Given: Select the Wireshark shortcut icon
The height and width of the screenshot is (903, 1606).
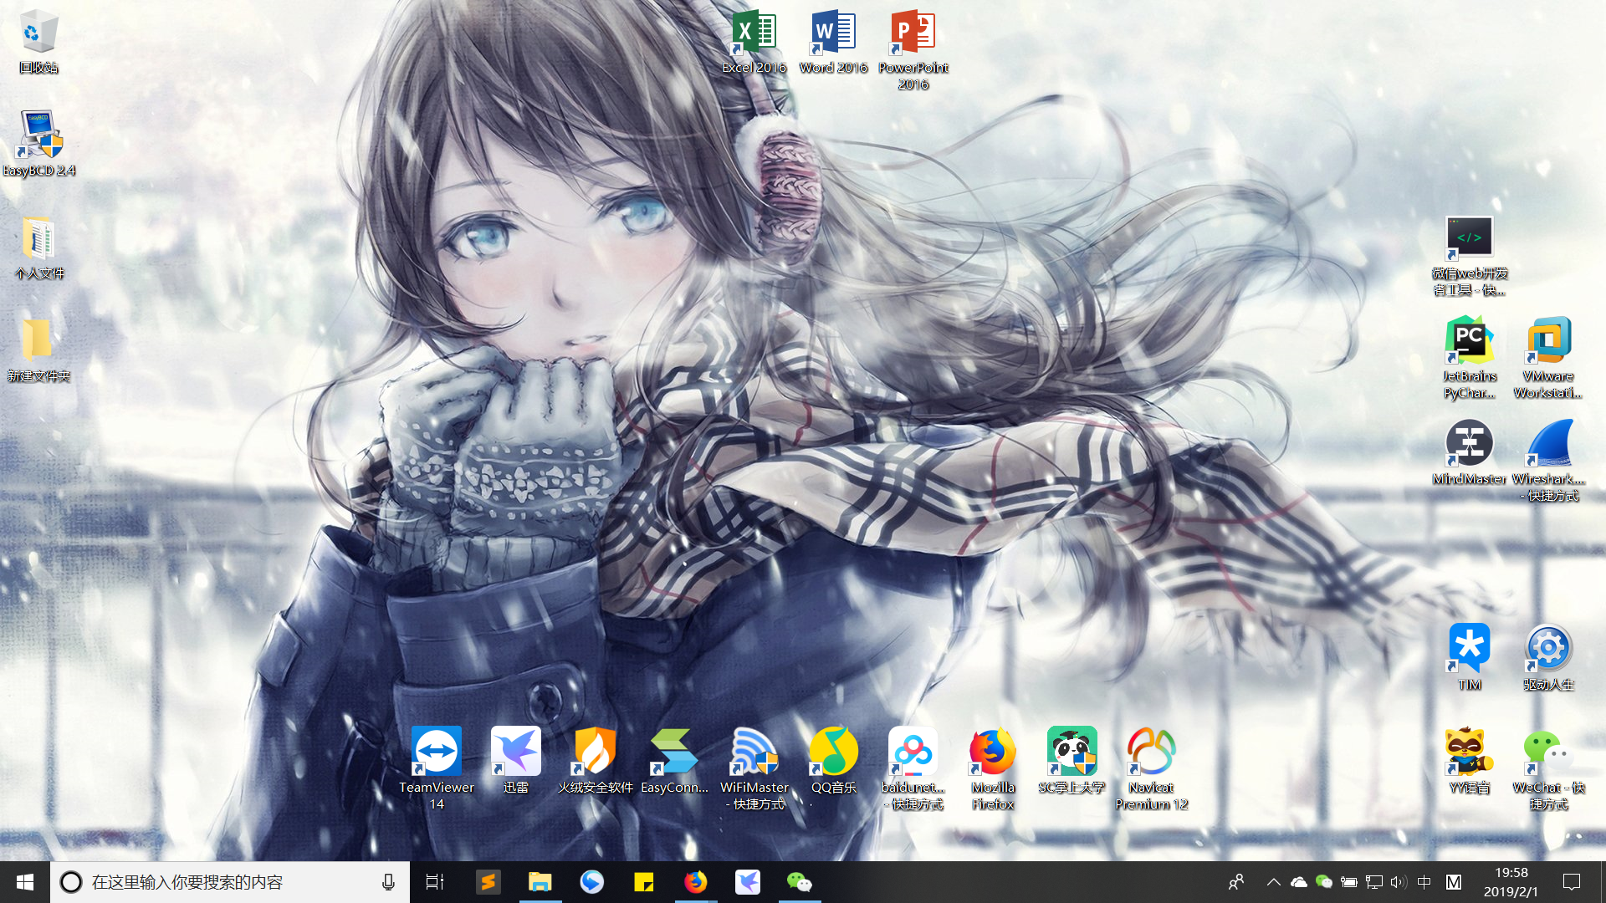Looking at the screenshot, I should point(1548,444).
